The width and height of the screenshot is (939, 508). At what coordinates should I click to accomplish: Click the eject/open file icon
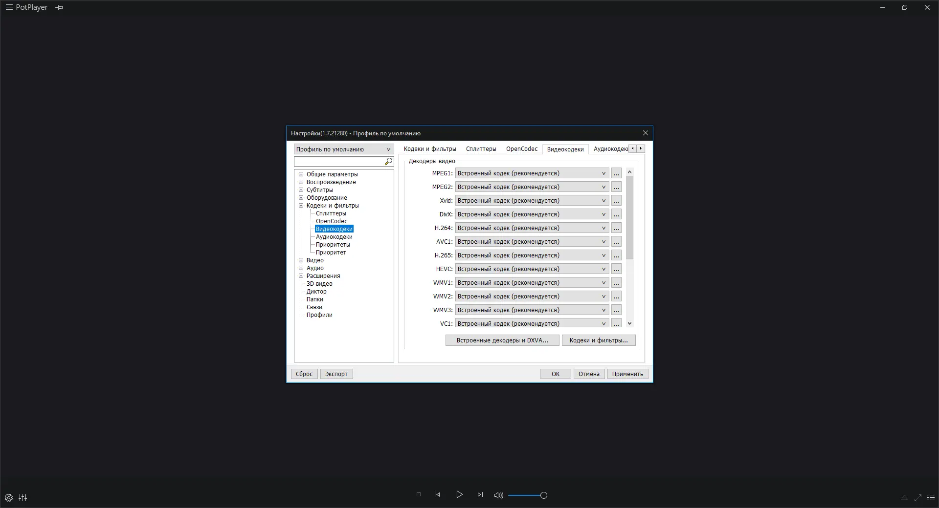pyautogui.click(x=904, y=498)
